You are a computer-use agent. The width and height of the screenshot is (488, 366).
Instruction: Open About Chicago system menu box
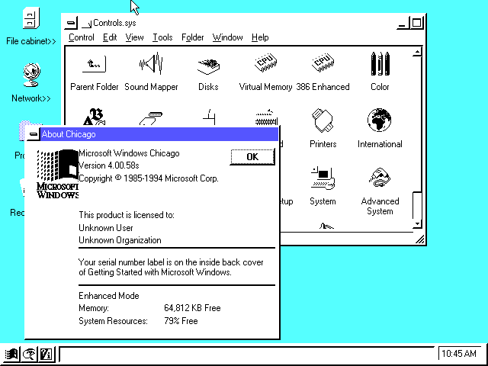pyautogui.click(x=33, y=134)
